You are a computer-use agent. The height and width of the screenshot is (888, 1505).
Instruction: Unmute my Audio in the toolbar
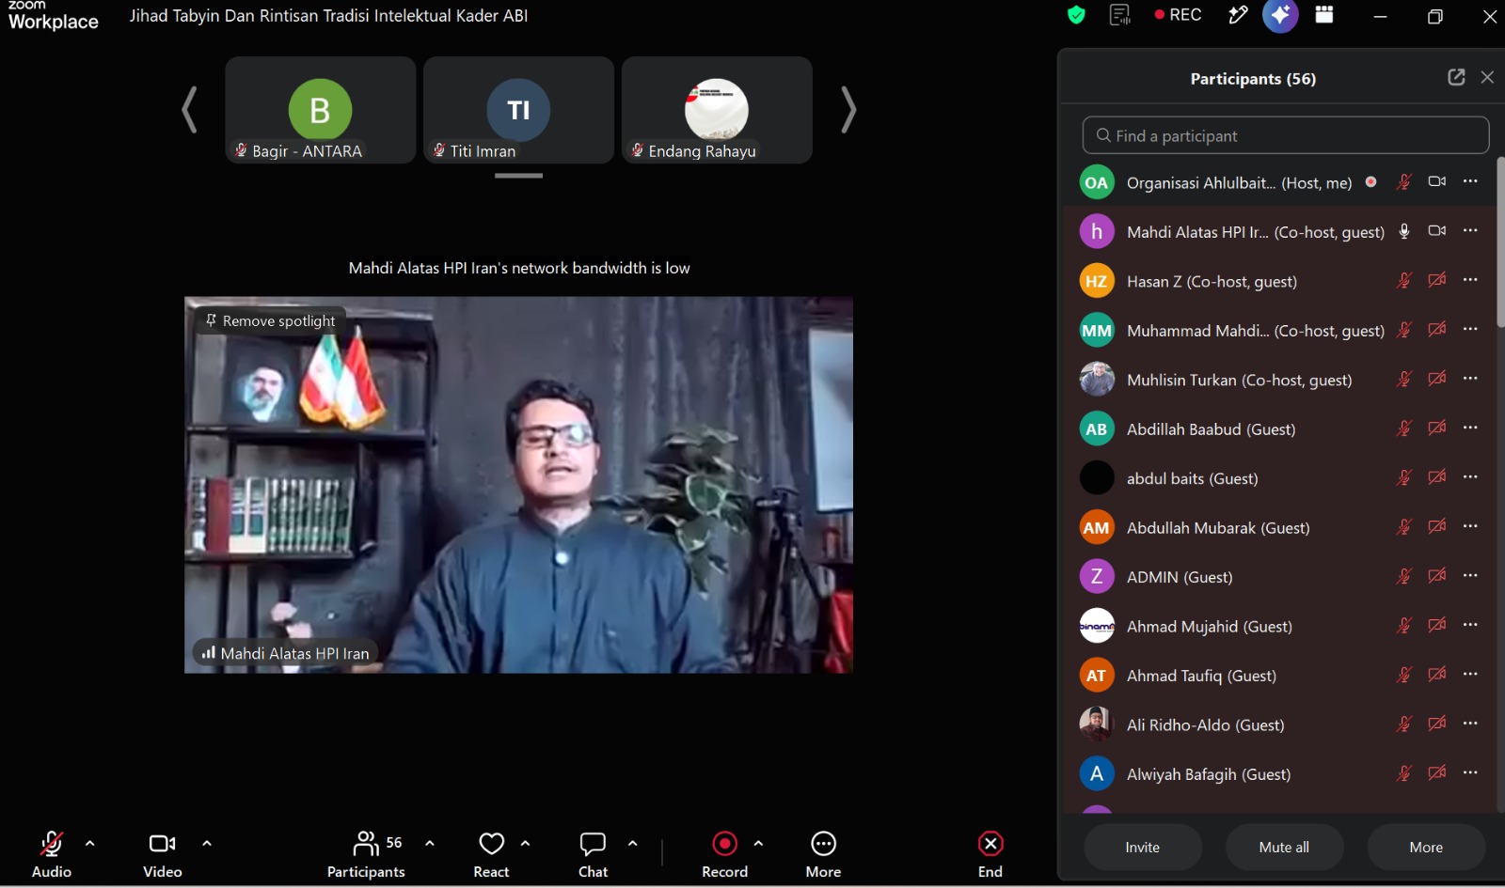tap(51, 854)
